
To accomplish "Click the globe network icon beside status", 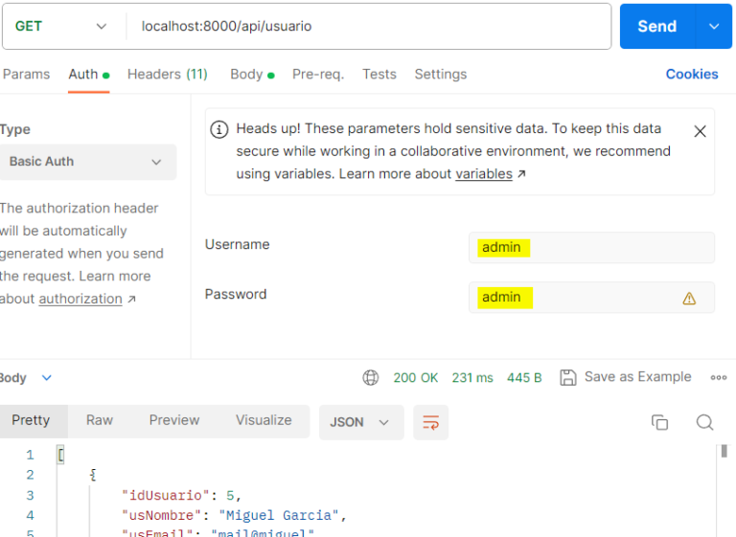I will point(371,378).
